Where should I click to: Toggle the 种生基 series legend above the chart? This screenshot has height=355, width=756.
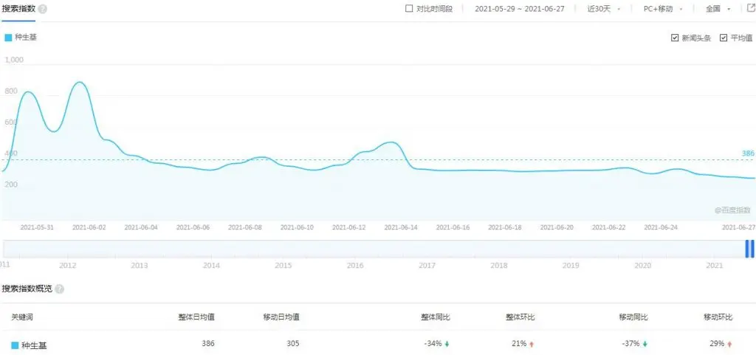pyautogui.click(x=21, y=37)
